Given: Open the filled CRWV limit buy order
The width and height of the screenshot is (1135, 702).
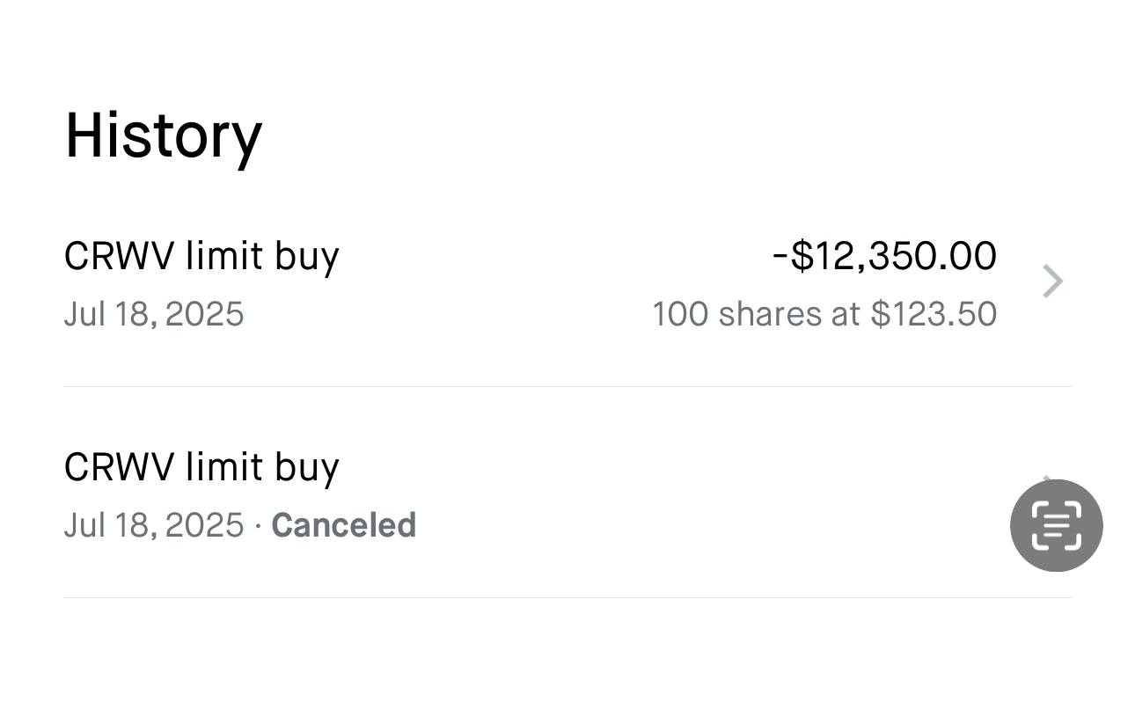Looking at the screenshot, I should pyautogui.click(x=567, y=283).
